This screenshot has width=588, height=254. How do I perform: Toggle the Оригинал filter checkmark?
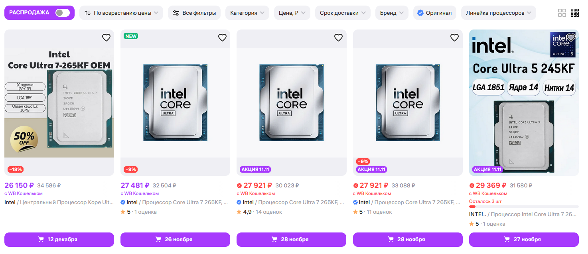pyautogui.click(x=420, y=13)
